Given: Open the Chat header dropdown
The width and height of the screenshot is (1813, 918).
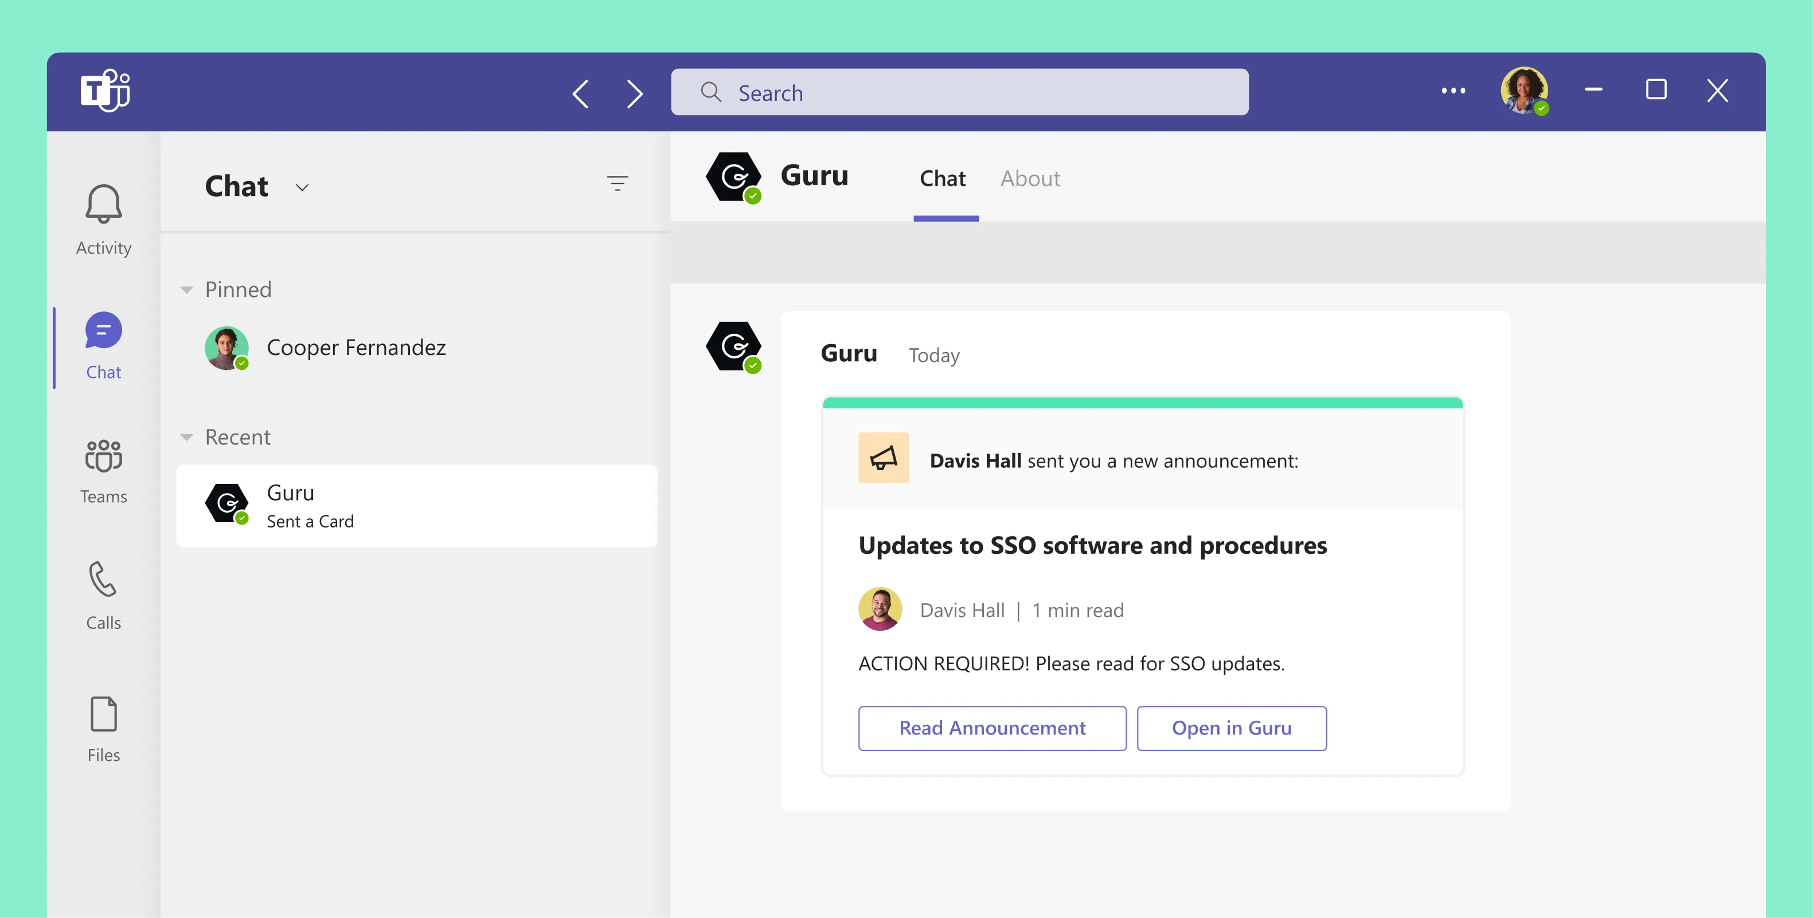Looking at the screenshot, I should (302, 187).
